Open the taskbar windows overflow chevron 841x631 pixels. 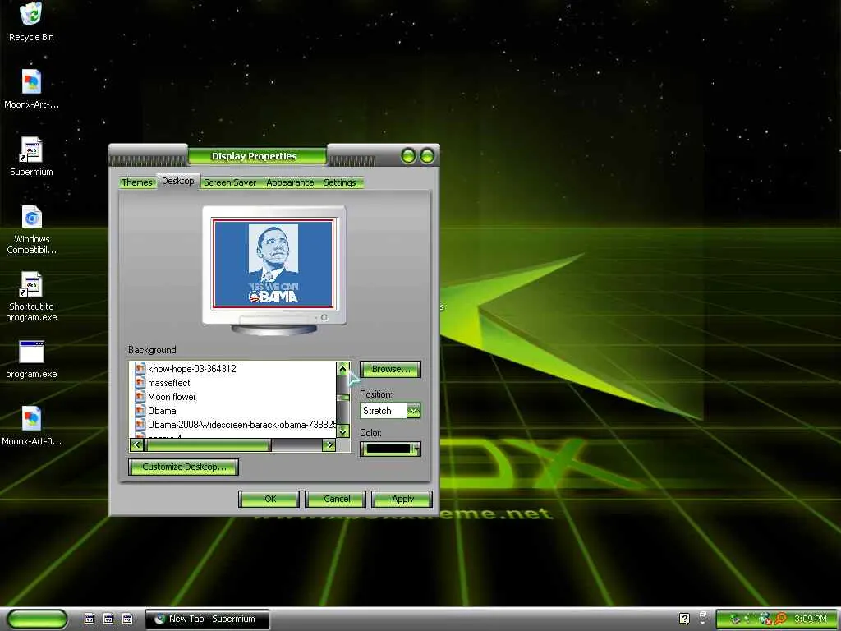(703, 618)
